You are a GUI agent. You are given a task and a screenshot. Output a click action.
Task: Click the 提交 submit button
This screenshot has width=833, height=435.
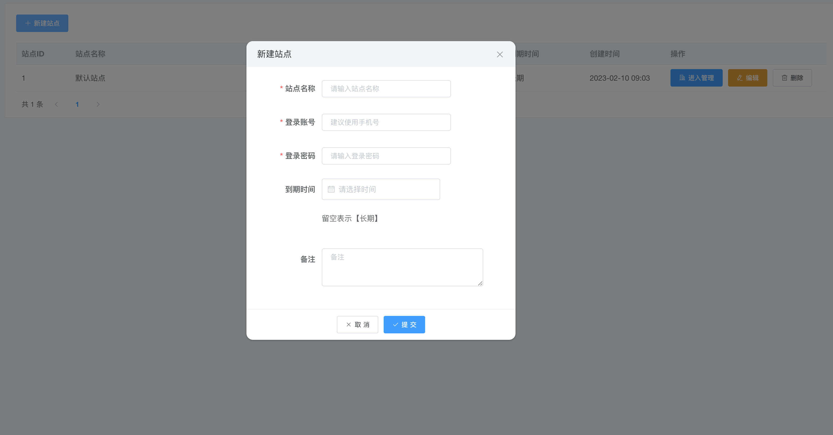(404, 325)
